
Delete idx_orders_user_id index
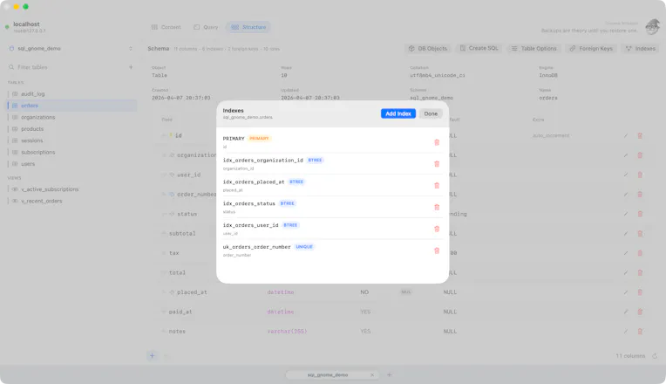[437, 229]
